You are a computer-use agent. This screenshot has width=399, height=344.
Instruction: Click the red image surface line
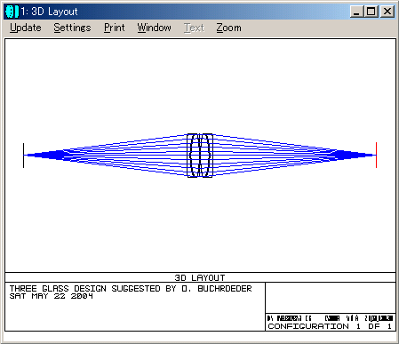coord(376,155)
